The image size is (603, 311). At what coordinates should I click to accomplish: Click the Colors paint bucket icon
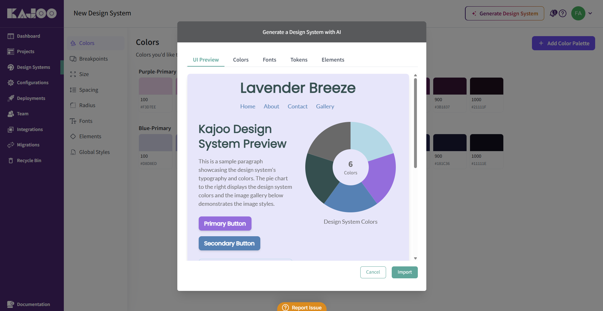[x=73, y=43]
